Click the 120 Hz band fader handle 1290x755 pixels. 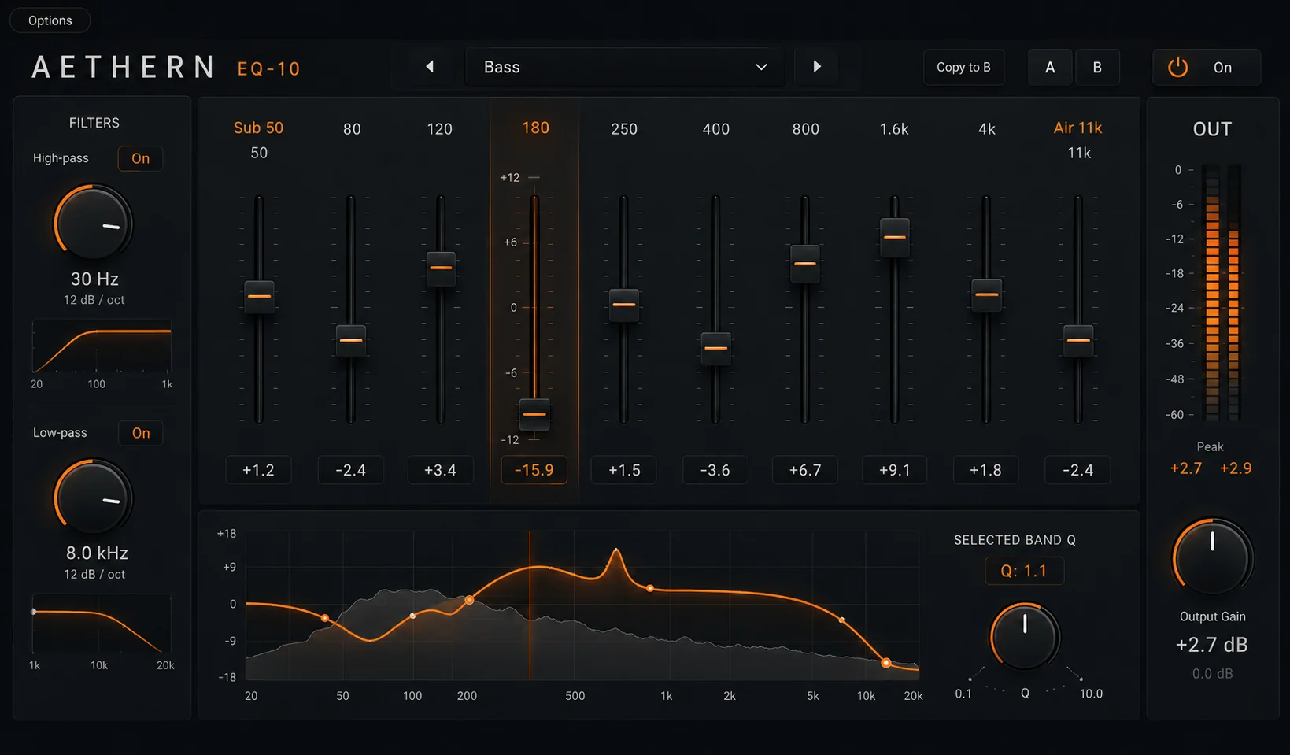click(x=441, y=268)
